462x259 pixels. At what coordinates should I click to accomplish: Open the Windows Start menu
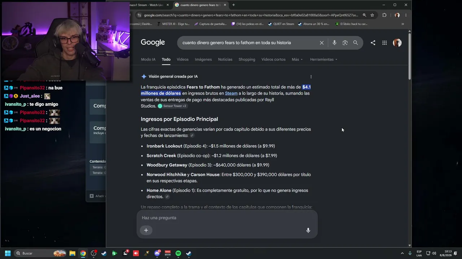8,253
